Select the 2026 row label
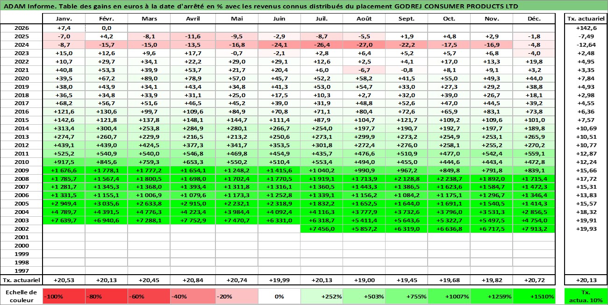Screen dimensions: 608x305 (x=21, y=28)
